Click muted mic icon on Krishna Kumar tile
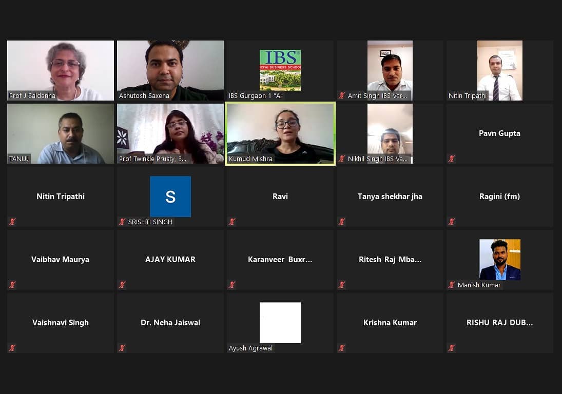 342,348
